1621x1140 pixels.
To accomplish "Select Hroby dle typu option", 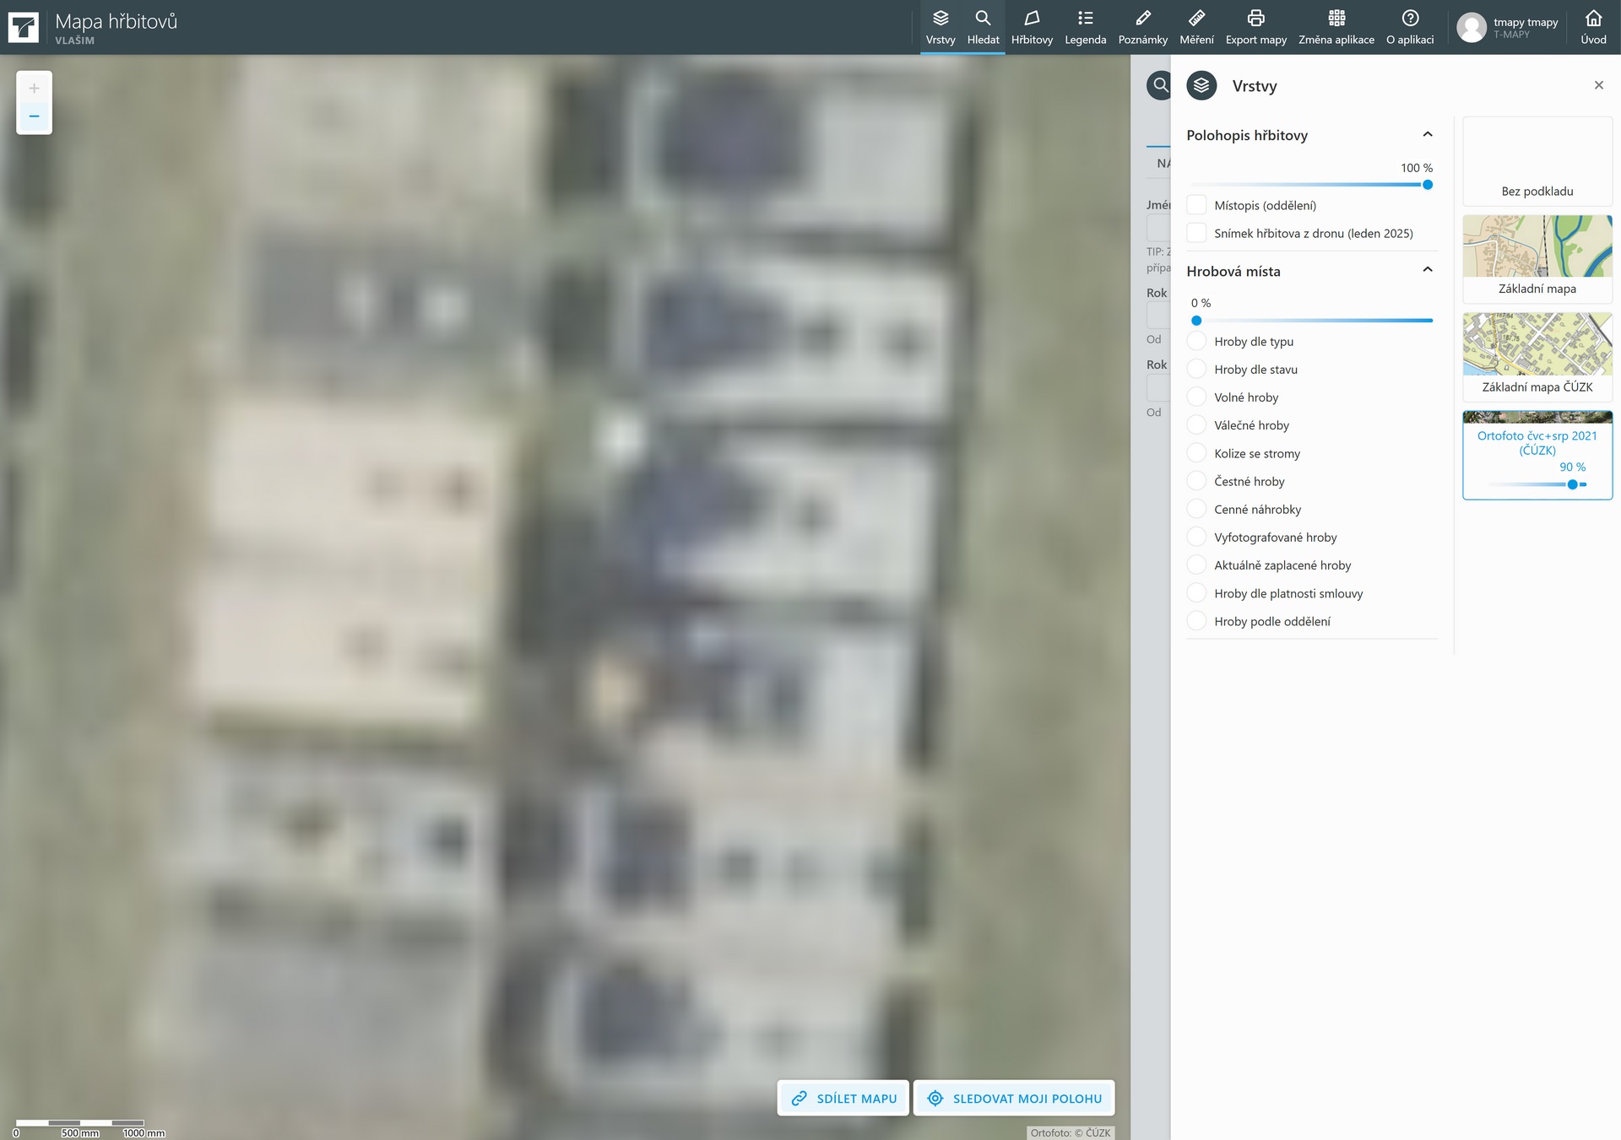I will click(x=1196, y=341).
